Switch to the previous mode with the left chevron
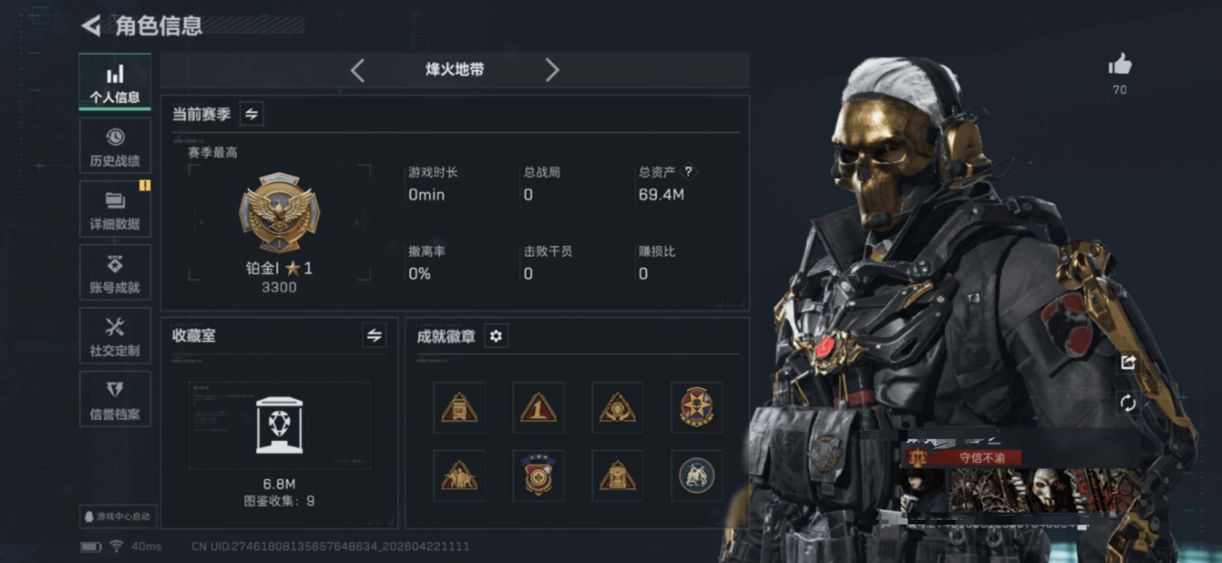The width and height of the screenshot is (1222, 563). (x=358, y=71)
